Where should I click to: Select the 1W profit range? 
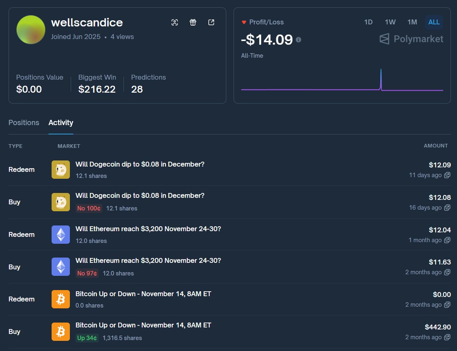click(390, 22)
